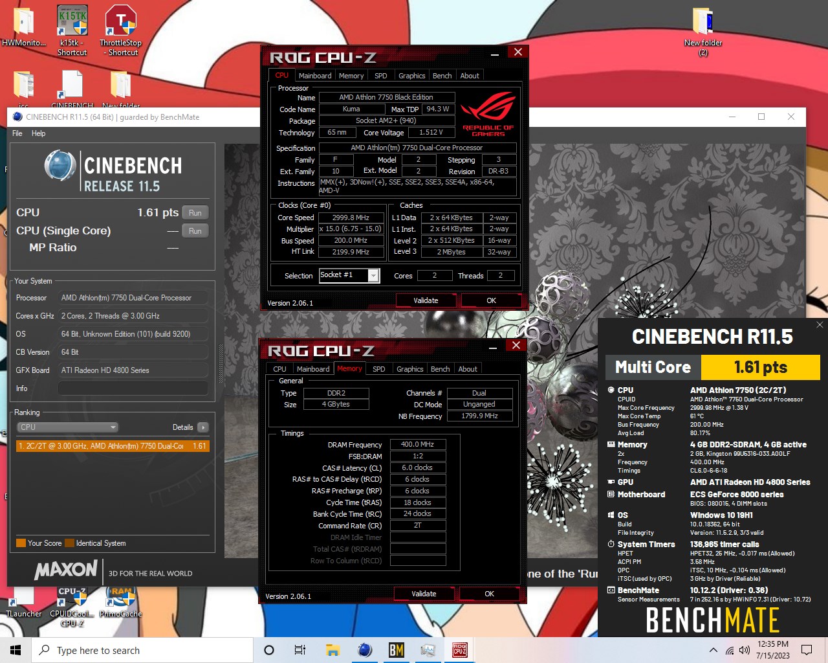Click the Motherboard icon in the BenchMate panel
The image size is (828, 663).
click(x=611, y=495)
